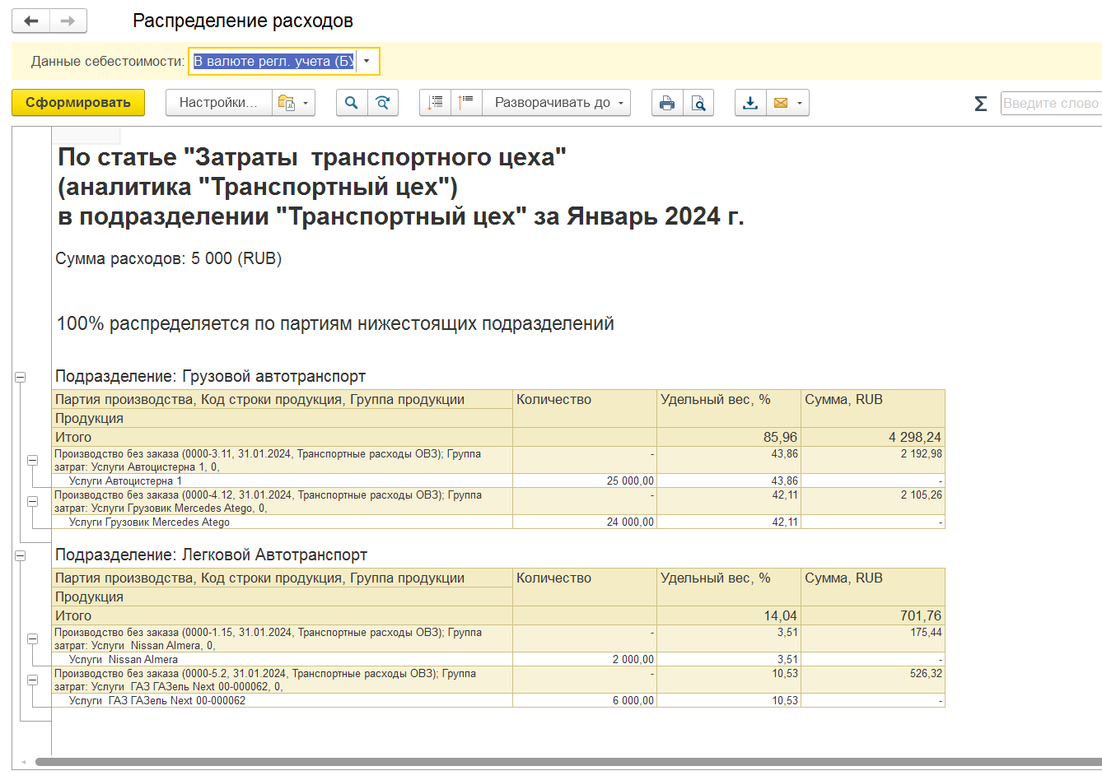Collapse all groups icon

(x=436, y=103)
